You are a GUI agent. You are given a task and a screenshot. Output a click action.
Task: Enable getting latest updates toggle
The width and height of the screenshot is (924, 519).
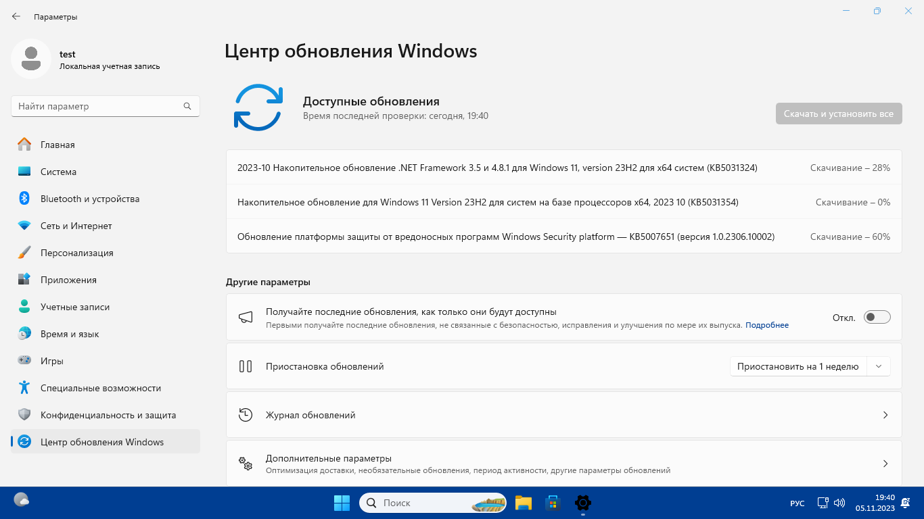(877, 318)
